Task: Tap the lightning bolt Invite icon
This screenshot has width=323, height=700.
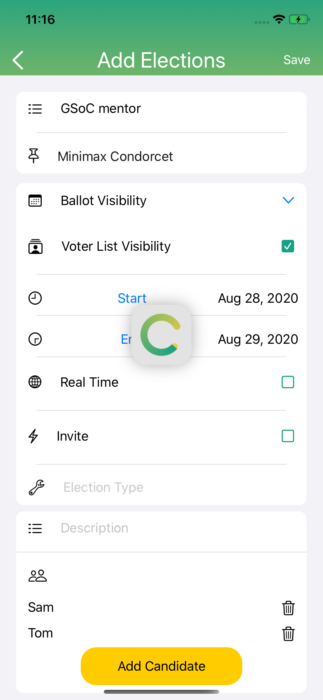Action: pos(34,436)
